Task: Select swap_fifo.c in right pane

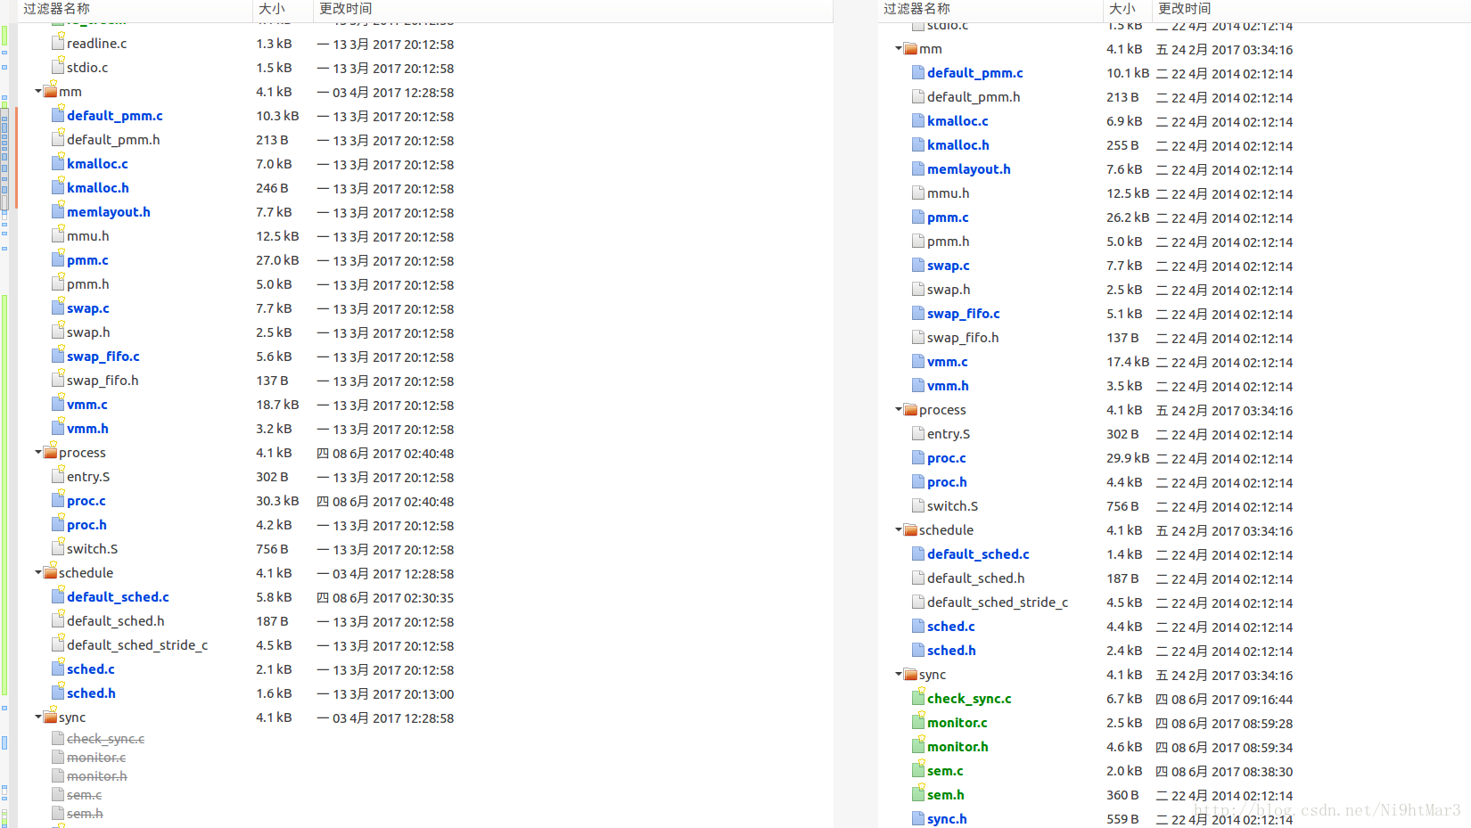Action: pyautogui.click(x=964, y=313)
